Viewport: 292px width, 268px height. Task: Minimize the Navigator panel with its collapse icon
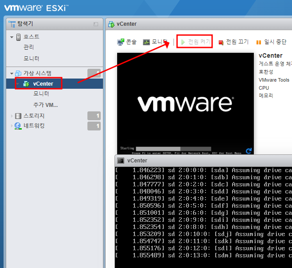click(x=96, y=24)
